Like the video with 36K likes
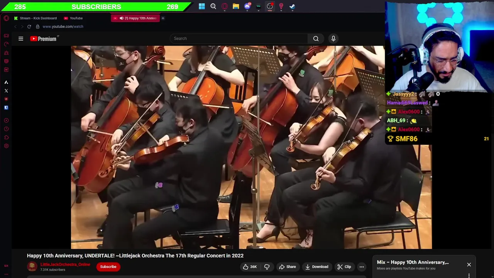494x278 pixels. pyautogui.click(x=249, y=267)
